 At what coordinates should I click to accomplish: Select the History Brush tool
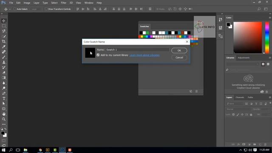[4, 68]
